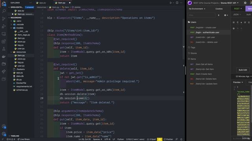
Task: Open the Remote Explorer view
Action: (x=4, y=34)
